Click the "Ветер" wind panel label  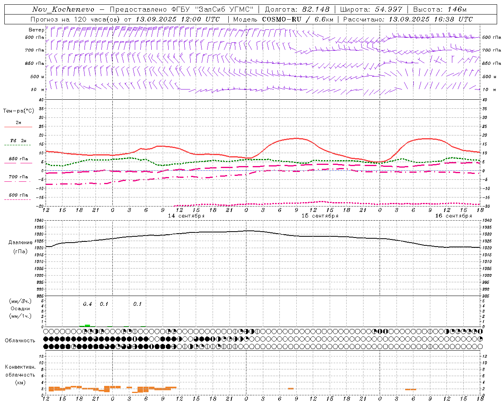coord(36,30)
